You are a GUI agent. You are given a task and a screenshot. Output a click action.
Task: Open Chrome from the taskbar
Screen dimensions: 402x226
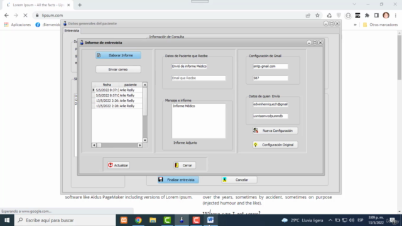138,220
